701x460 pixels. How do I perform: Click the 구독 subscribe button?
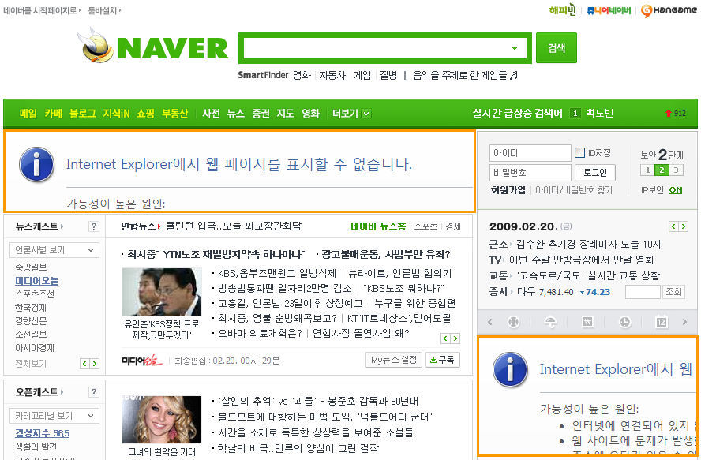tap(442, 360)
